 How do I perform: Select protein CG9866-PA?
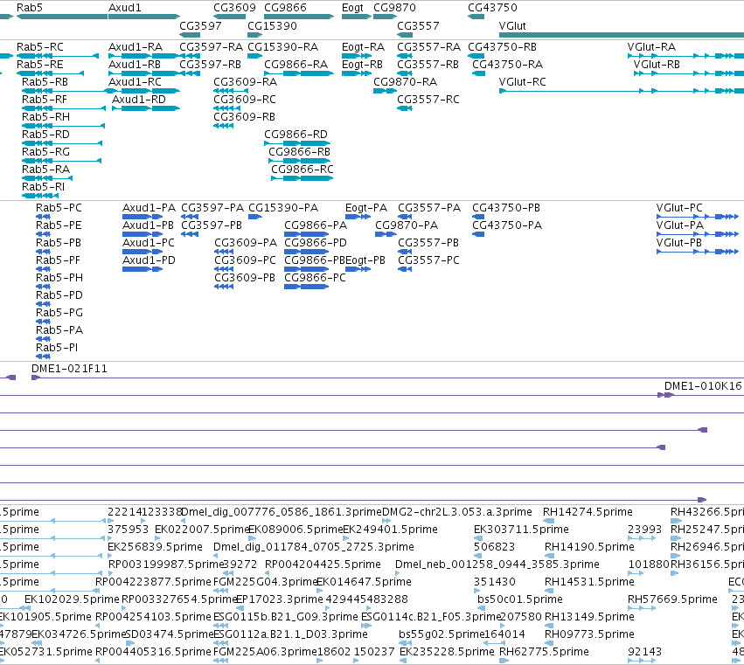[307, 234]
